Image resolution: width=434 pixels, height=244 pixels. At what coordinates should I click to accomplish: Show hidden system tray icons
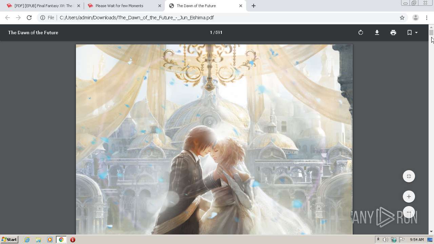(x=378, y=240)
